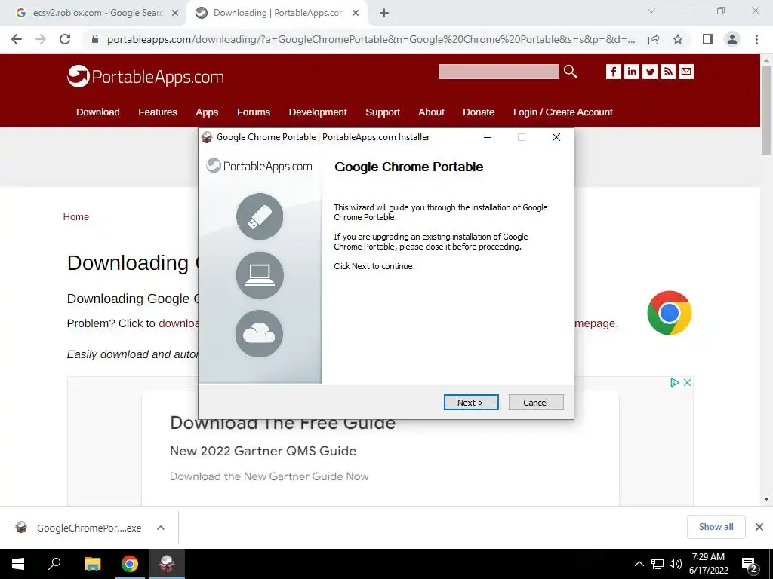Click the Google Chrome logo on page
773x579 pixels.
669,313
